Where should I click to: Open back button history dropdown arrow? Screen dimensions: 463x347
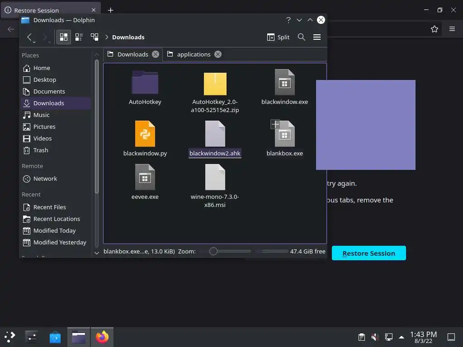click(34, 42)
